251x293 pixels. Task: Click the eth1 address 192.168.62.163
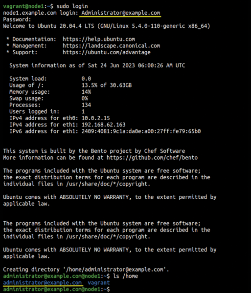pos(103,125)
